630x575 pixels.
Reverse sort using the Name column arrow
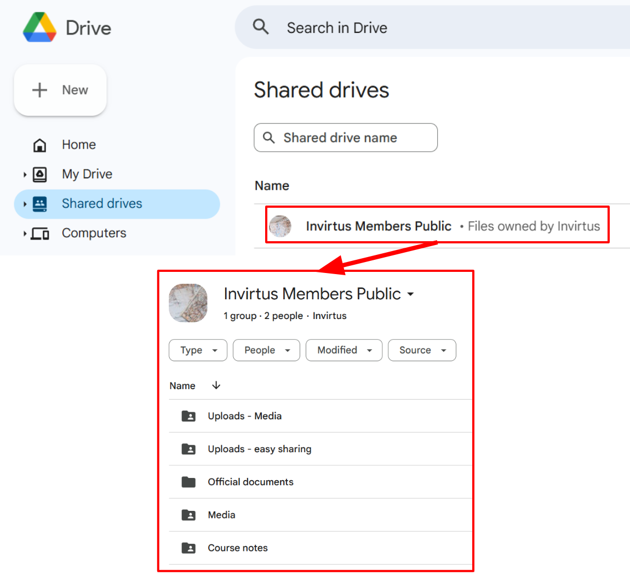point(216,385)
